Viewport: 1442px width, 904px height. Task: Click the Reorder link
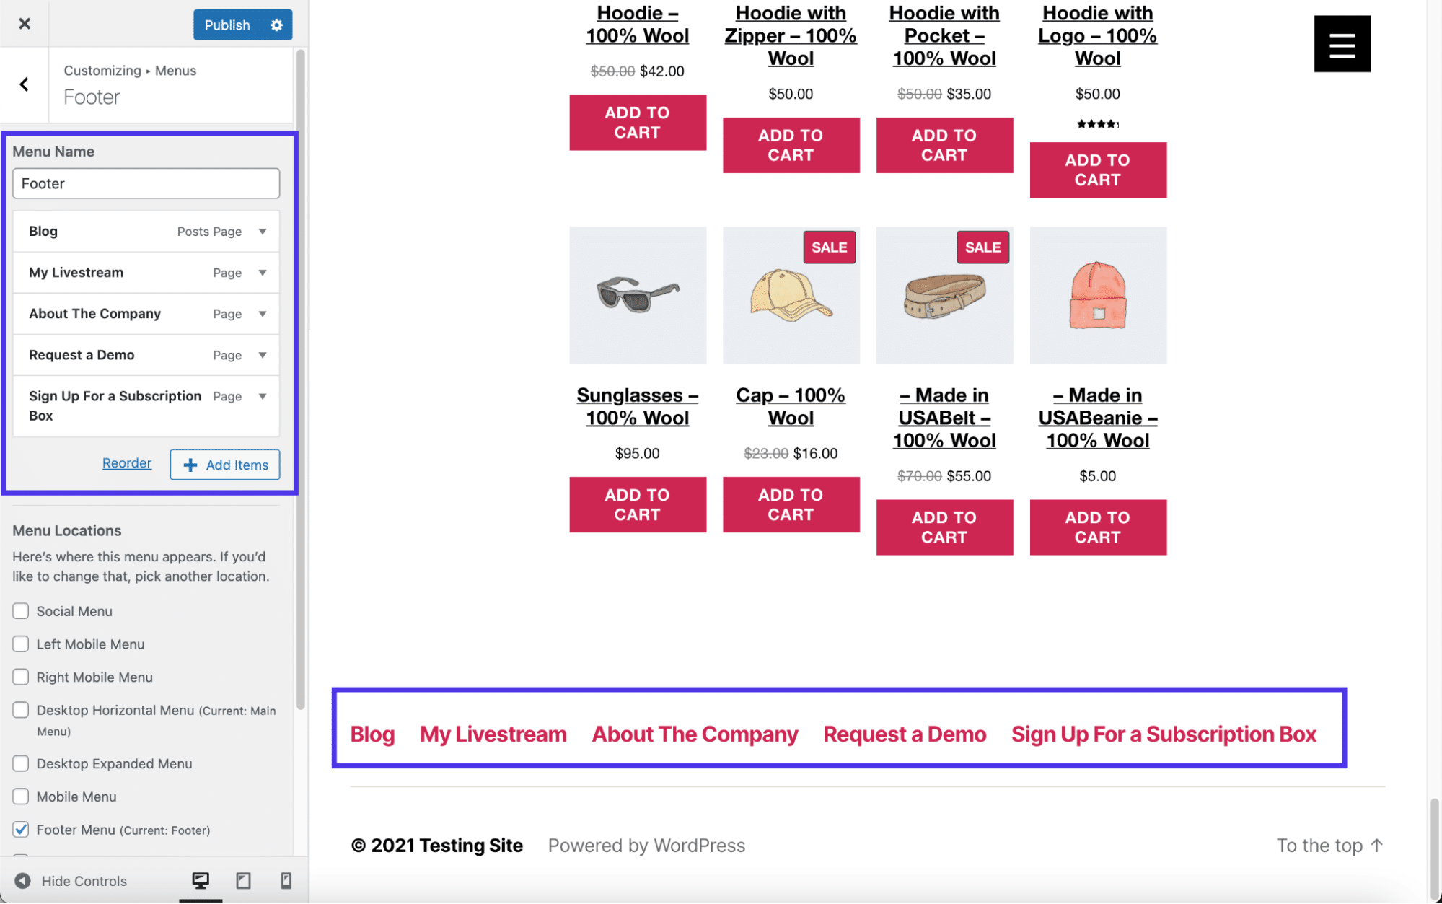(126, 462)
